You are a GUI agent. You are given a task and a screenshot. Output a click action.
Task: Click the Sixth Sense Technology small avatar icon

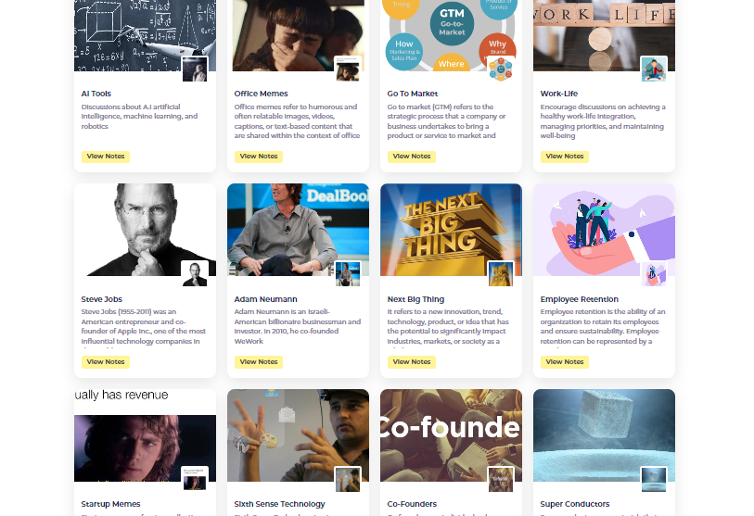(348, 479)
